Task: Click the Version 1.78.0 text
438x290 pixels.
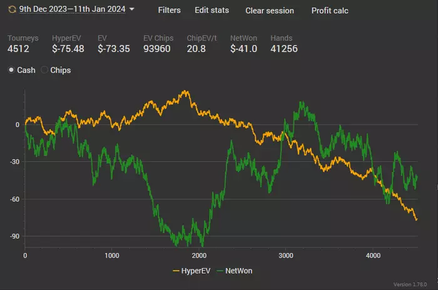Action: pos(410,284)
